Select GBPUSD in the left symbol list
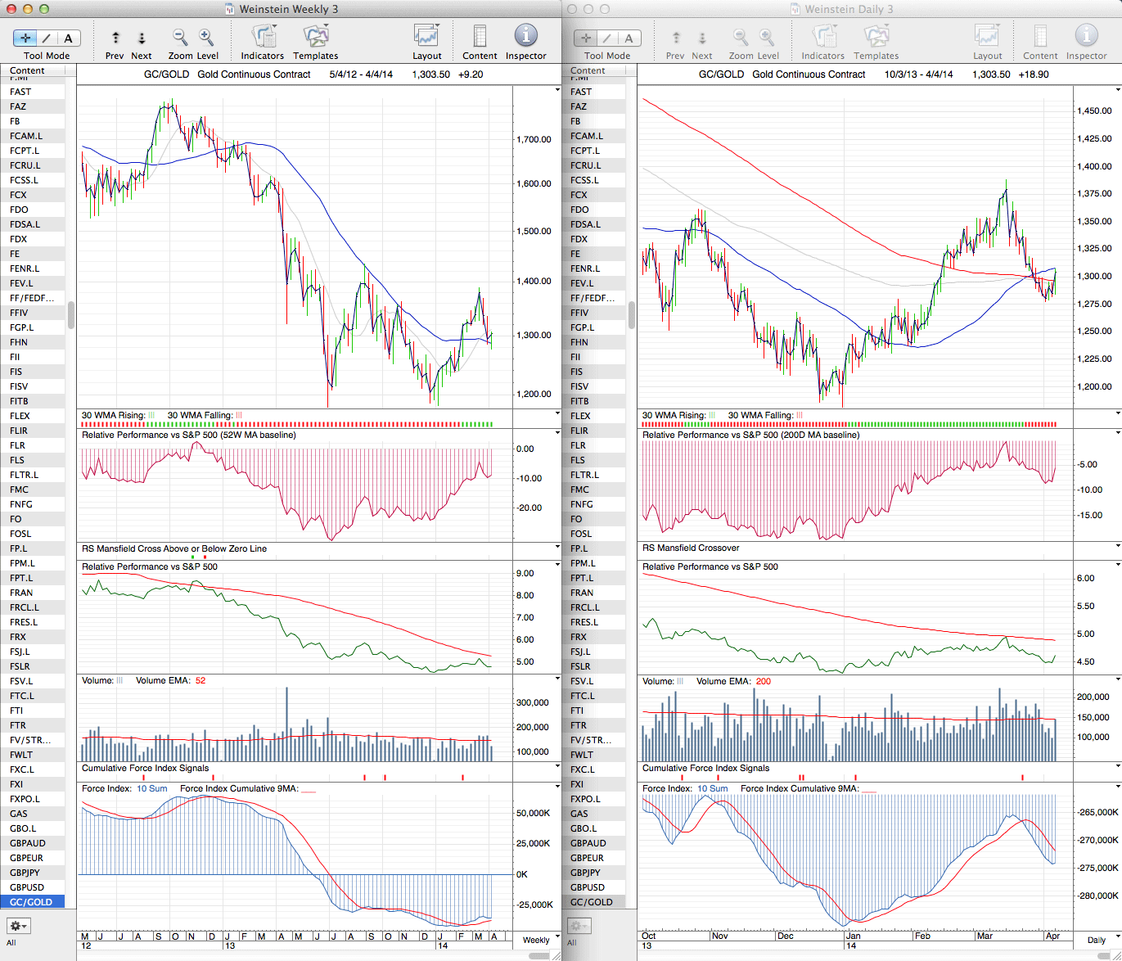The height and width of the screenshot is (961, 1122). pos(27,887)
